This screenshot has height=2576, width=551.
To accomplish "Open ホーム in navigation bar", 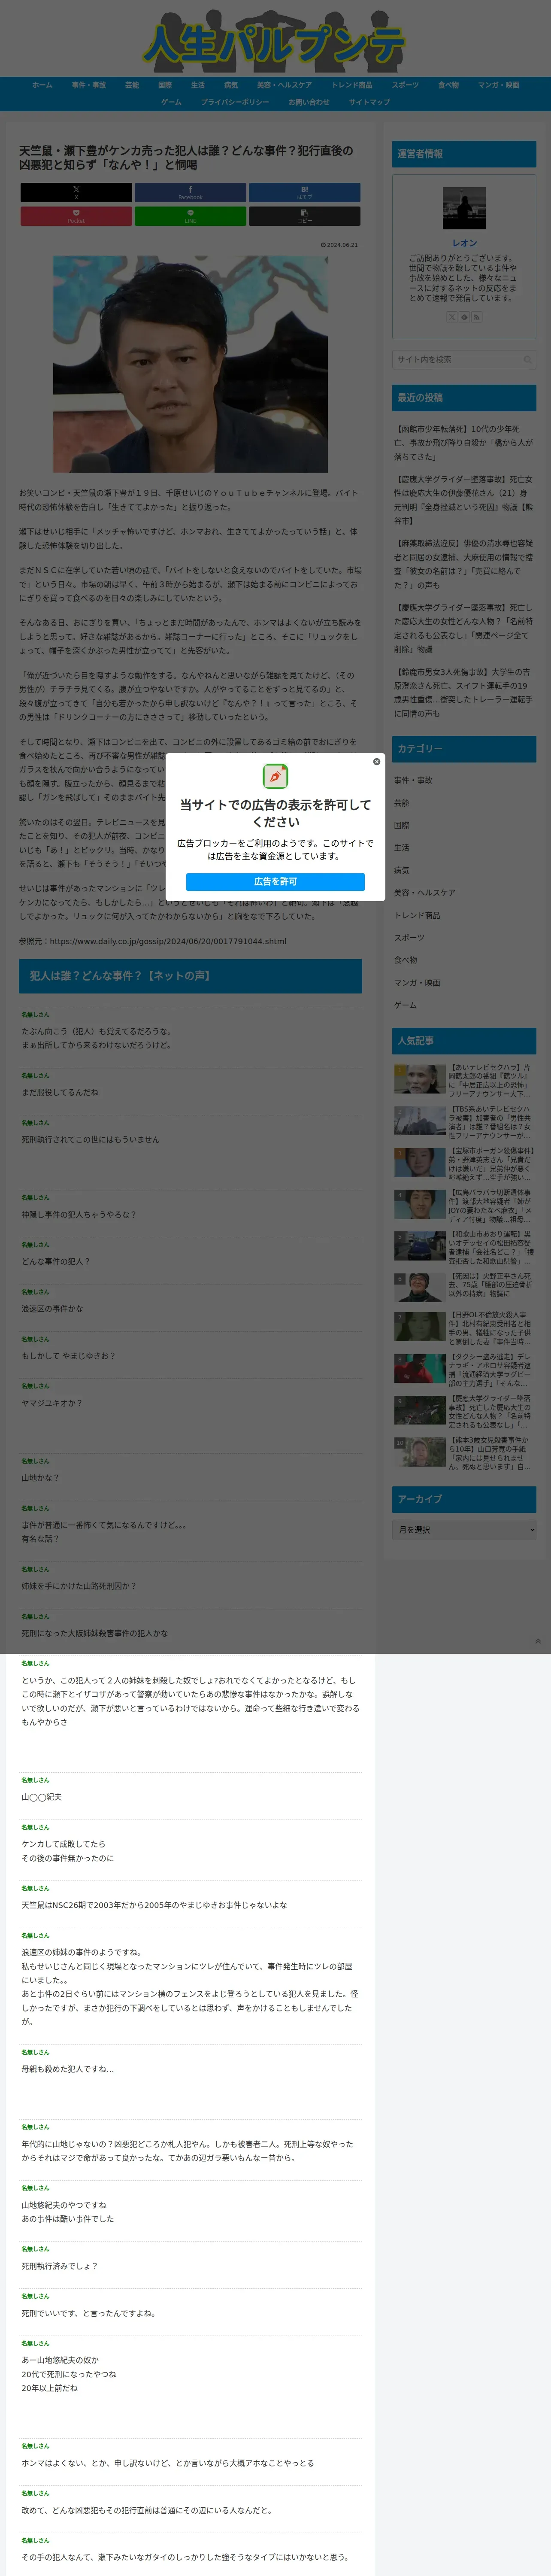I will coord(42,85).
